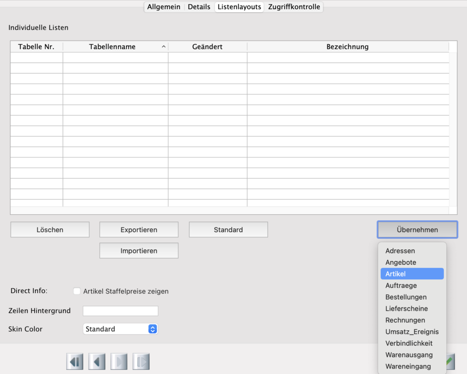Click the next record arrow icon

click(x=119, y=362)
